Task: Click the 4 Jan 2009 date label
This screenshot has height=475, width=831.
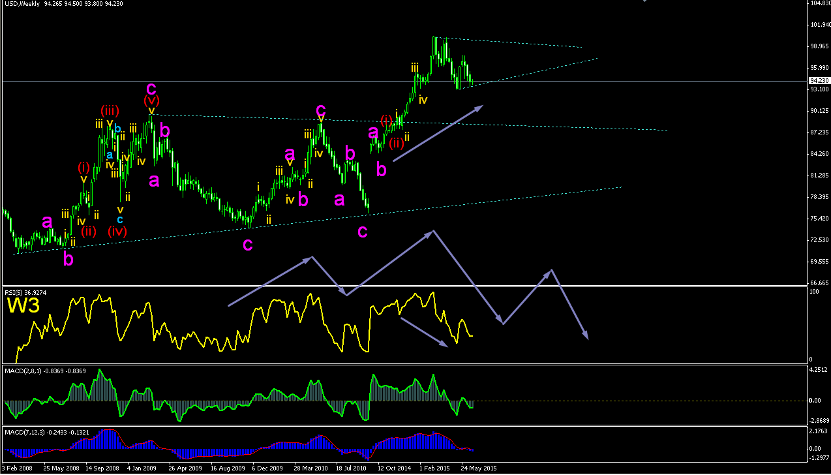Action: [x=142, y=468]
